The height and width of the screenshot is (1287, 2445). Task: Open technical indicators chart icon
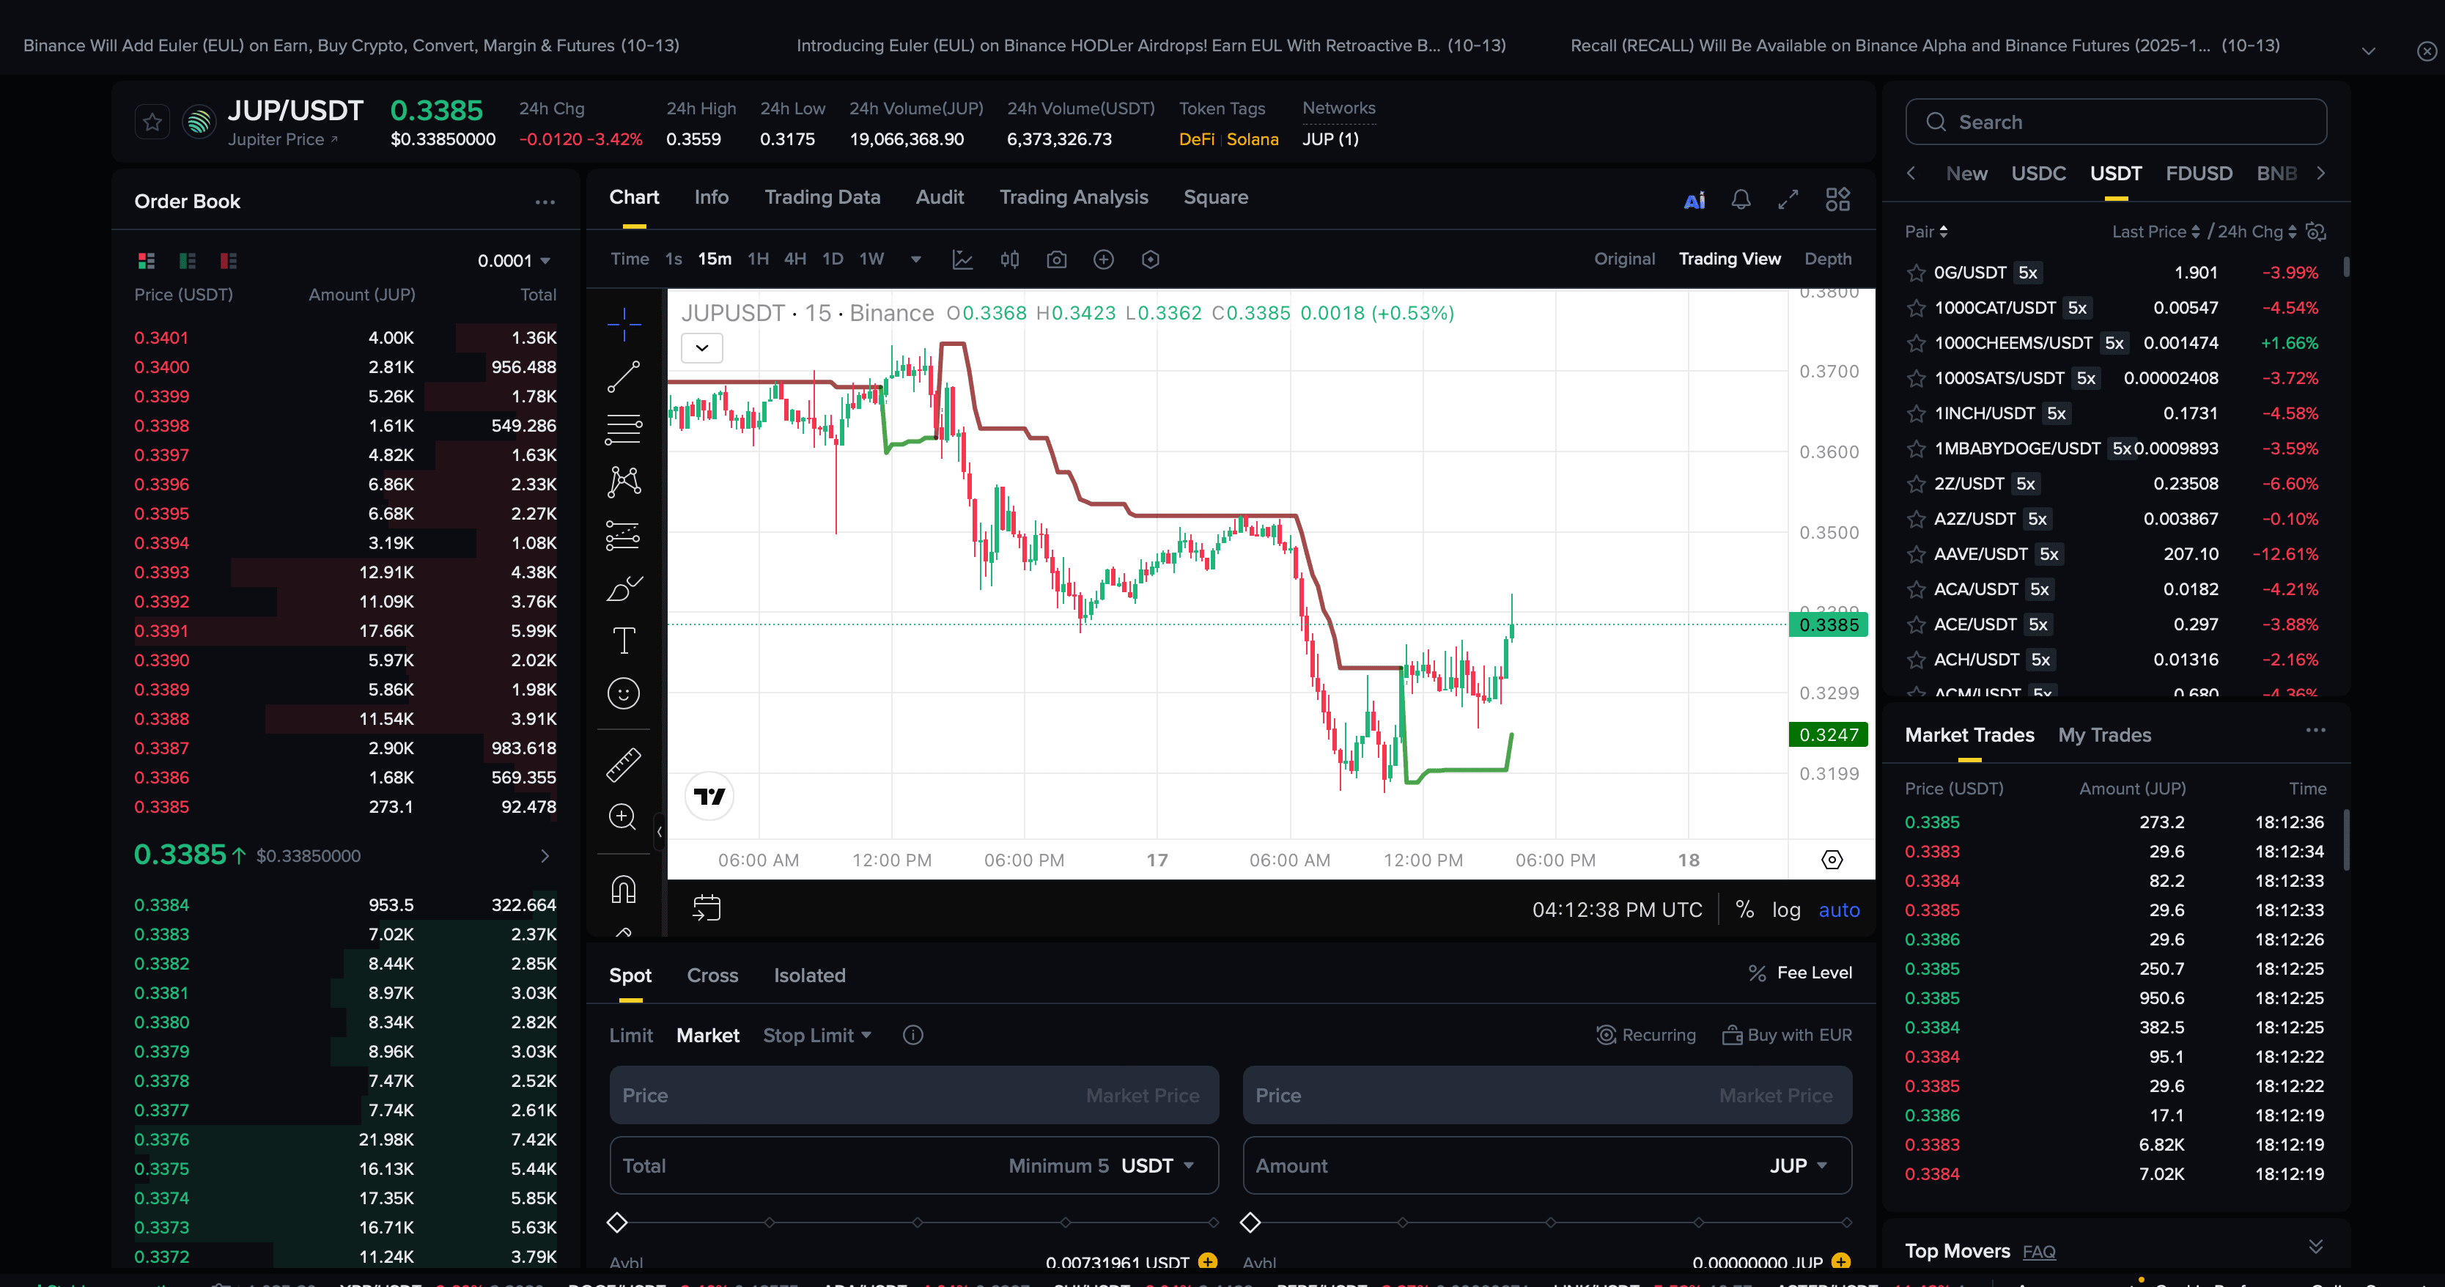(962, 259)
